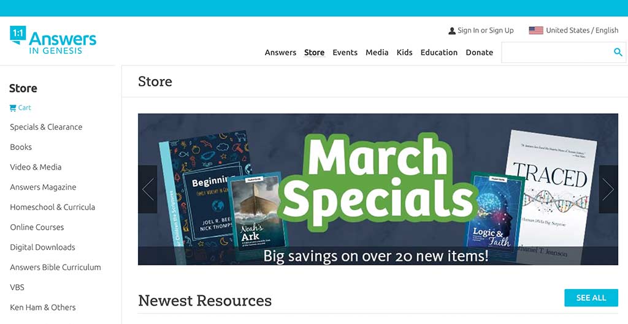This screenshot has height=324, width=628.
Task: Click the United States flag icon
Action: [536, 31]
